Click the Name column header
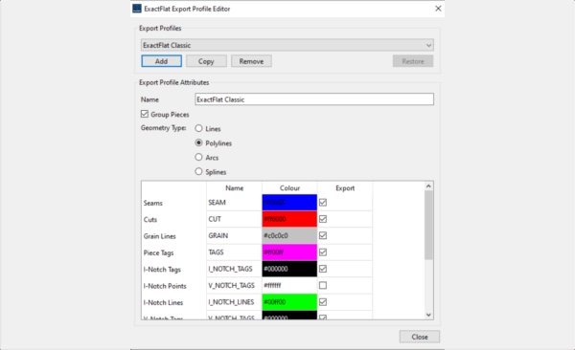The image size is (575, 350). [235, 187]
